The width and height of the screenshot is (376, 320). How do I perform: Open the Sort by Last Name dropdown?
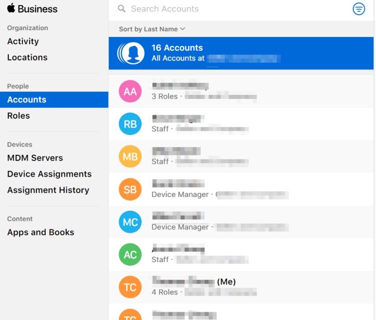pos(152,29)
